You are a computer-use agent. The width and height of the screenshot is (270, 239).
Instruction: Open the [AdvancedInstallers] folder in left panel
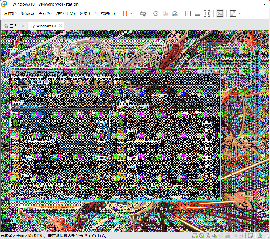click(x=38, y=140)
